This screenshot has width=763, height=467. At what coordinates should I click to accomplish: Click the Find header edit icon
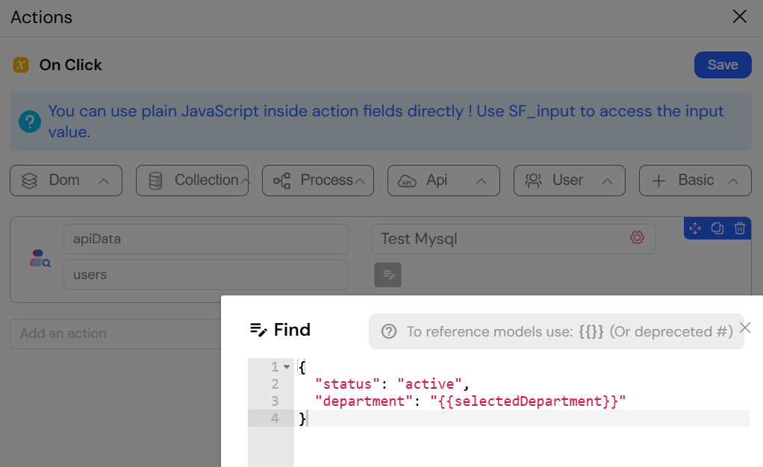tap(258, 330)
